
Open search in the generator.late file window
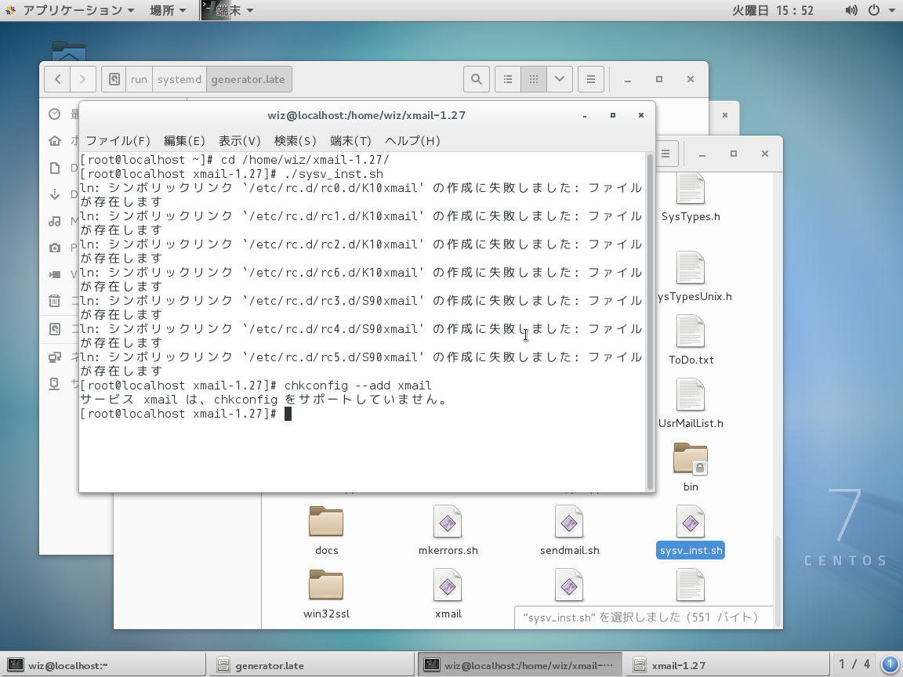(x=477, y=79)
